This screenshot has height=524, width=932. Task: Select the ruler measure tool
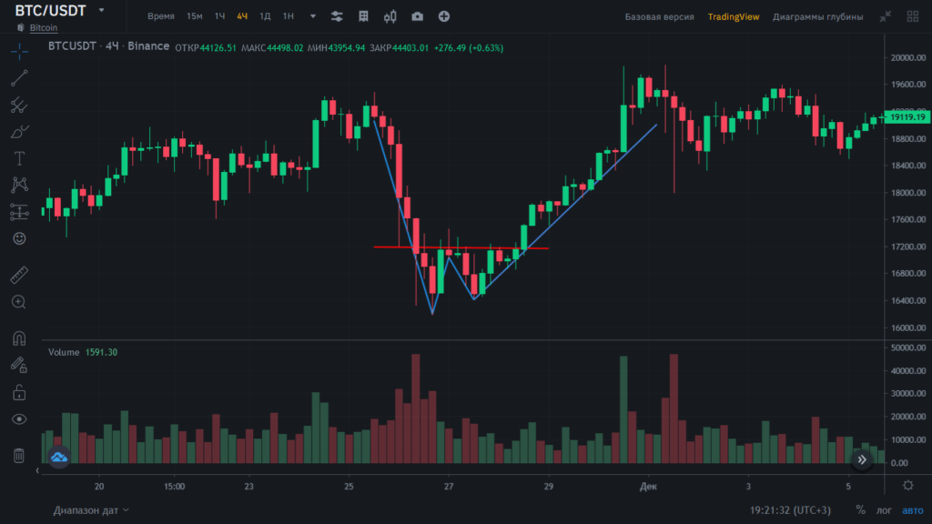19,275
